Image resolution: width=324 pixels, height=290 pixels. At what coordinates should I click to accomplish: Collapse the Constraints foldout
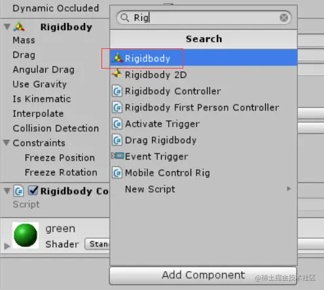(x=7, y=143)
